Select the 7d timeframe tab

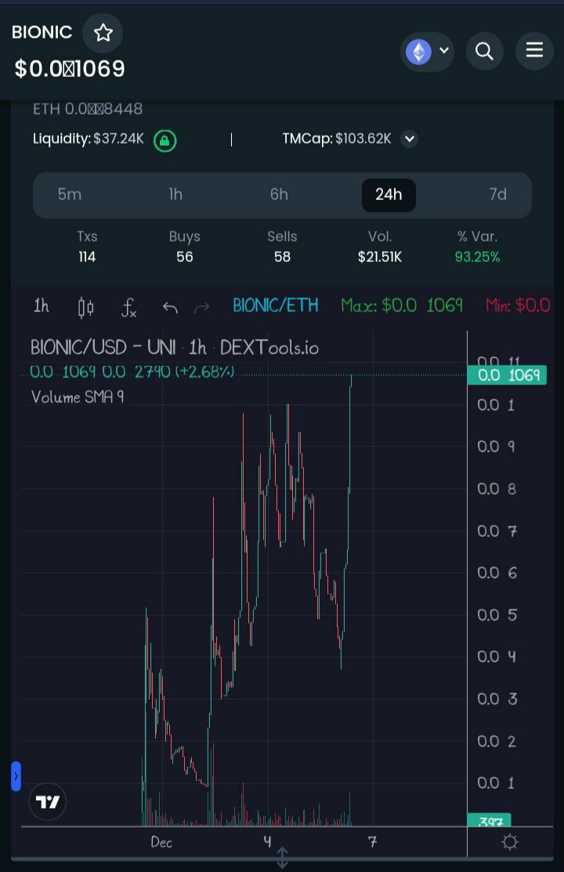coord(498,194)
